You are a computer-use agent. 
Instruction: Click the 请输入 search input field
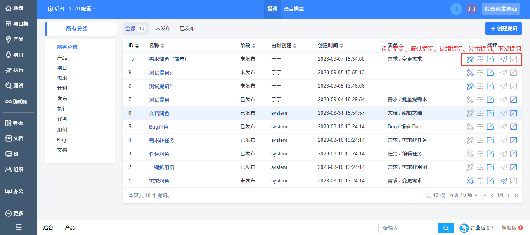tap(408, 228)
